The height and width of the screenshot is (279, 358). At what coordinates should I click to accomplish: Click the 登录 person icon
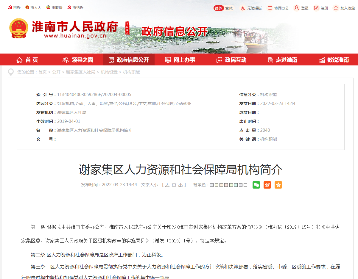coord(296,8)
